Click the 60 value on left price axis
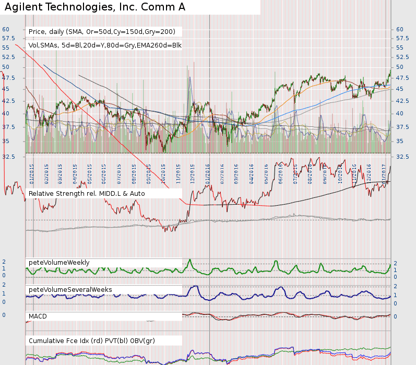Viewport: 416px width, 365px height. pyautogui.click(x=6, y=29)
